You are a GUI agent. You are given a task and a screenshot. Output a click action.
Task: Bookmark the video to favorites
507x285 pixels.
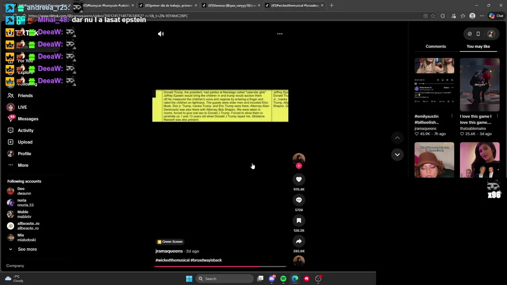pos(299,220)
